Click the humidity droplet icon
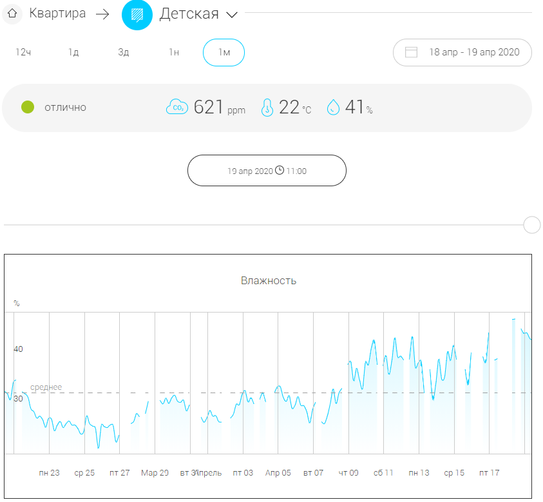 tap(333, 108)
